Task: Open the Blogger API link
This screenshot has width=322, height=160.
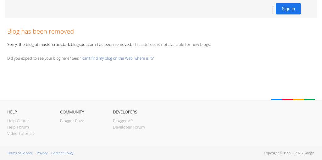Action: coord(123,121)
